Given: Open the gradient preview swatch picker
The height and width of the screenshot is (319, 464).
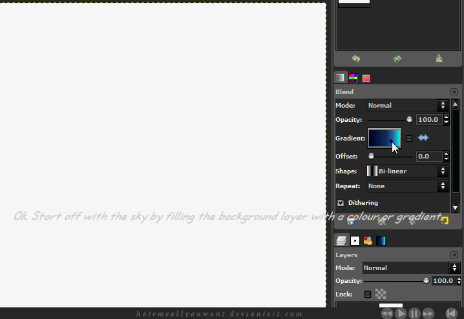Looking at the screenshot, I should point(385,138).
